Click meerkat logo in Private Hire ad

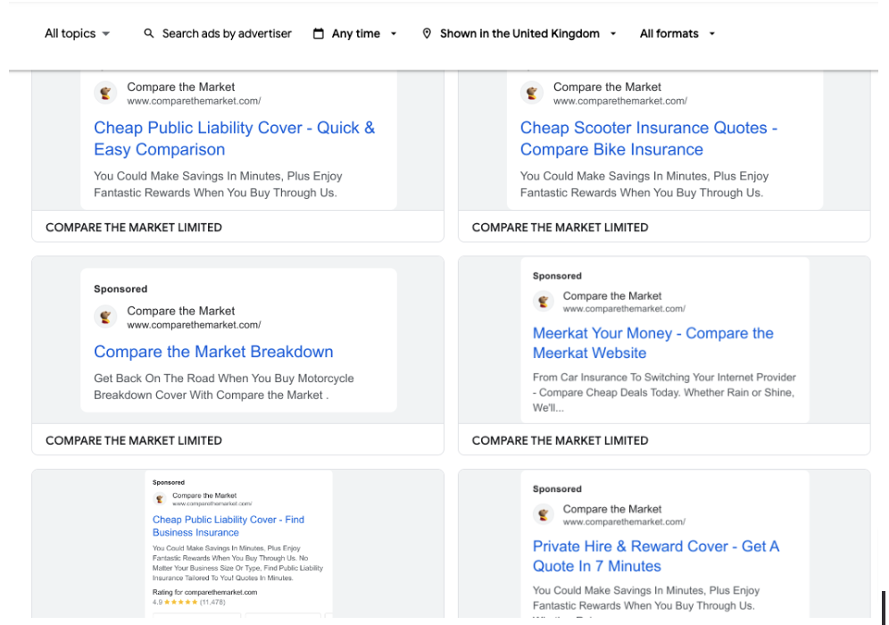[x=544, y=514]
